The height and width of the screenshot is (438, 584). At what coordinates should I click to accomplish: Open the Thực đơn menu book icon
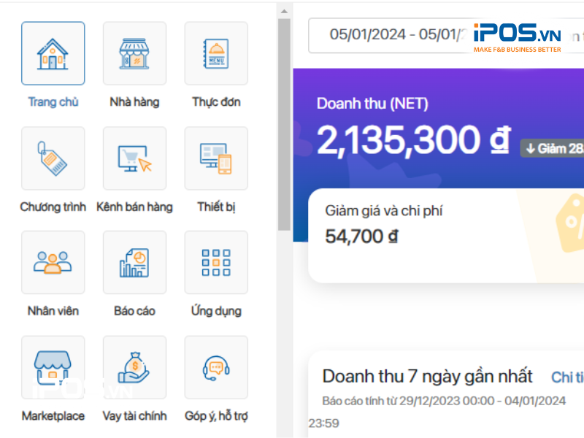pos(216,53)
